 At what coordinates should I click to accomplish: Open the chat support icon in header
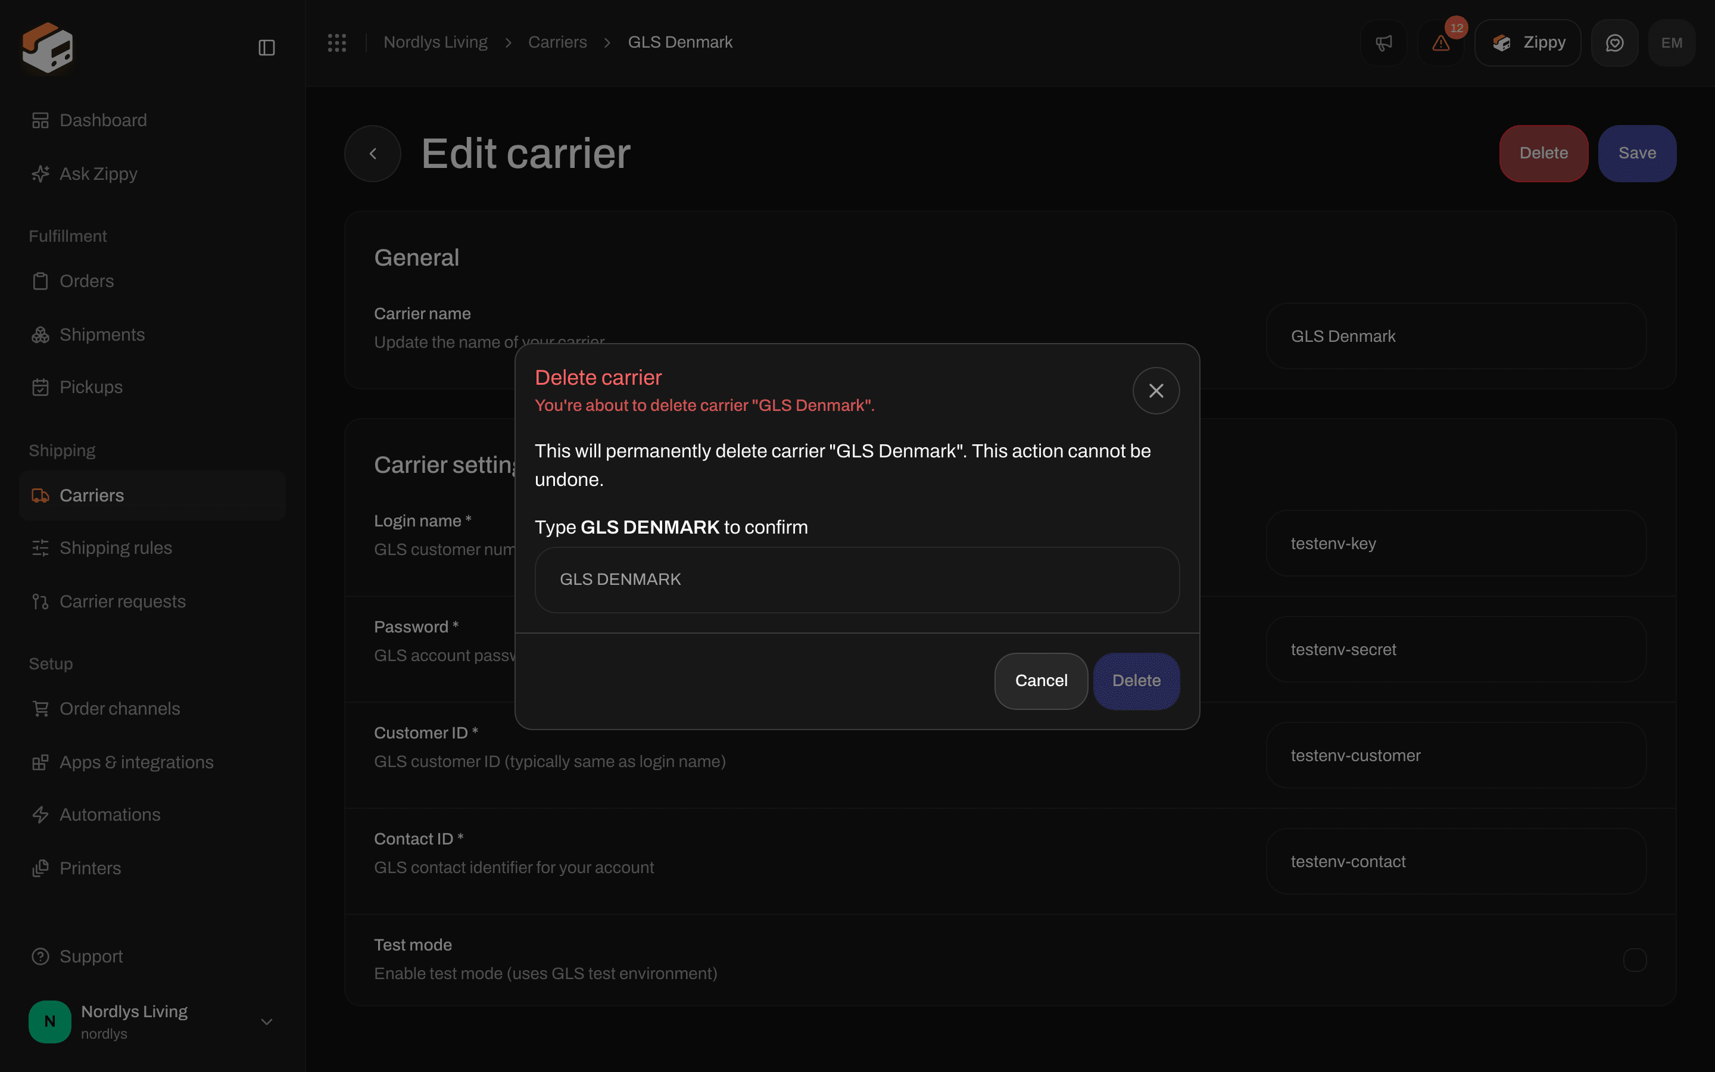pyautogui.click(x=1614, y=42)
